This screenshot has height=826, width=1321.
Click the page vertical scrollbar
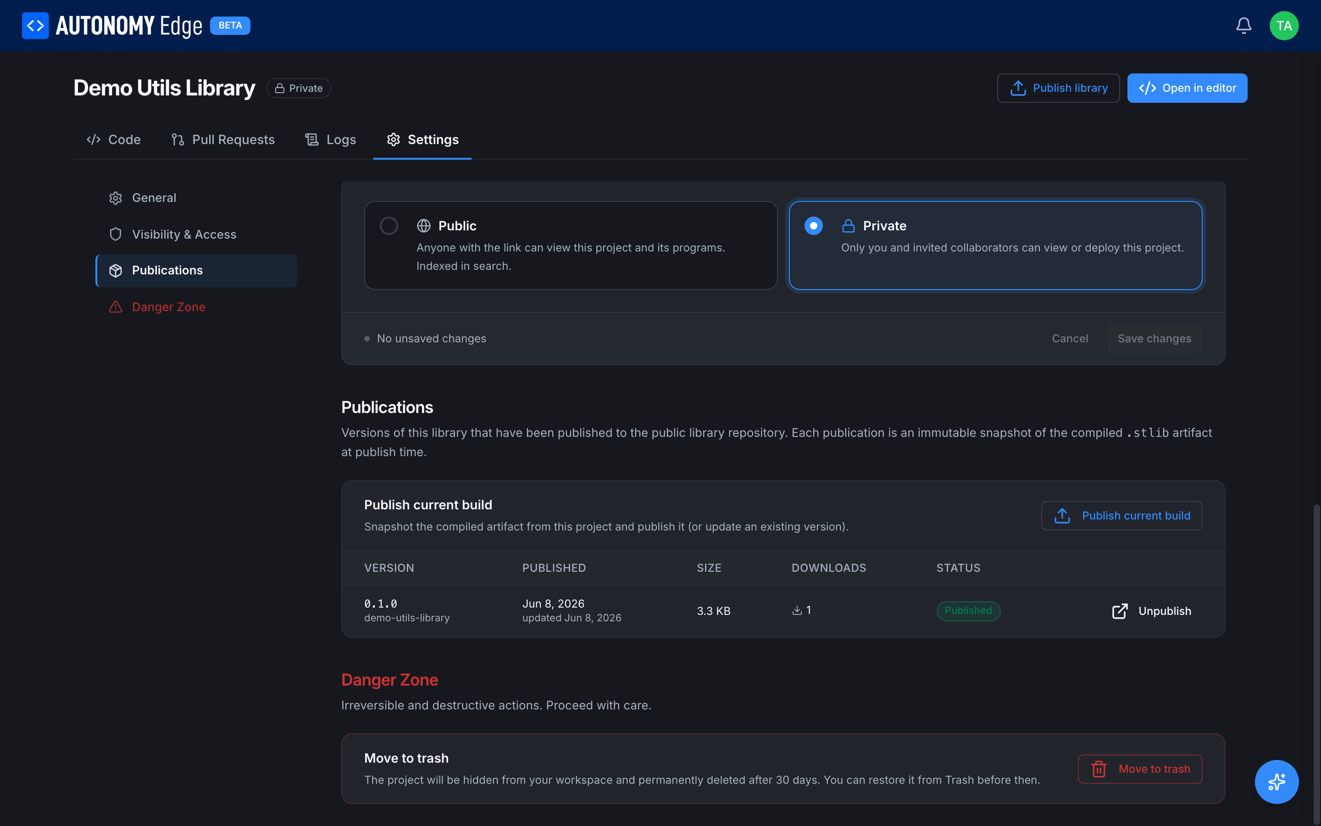[1316, 664]
